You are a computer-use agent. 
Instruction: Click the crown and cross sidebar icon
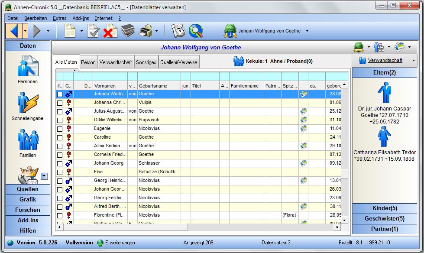tap(28, 175)
